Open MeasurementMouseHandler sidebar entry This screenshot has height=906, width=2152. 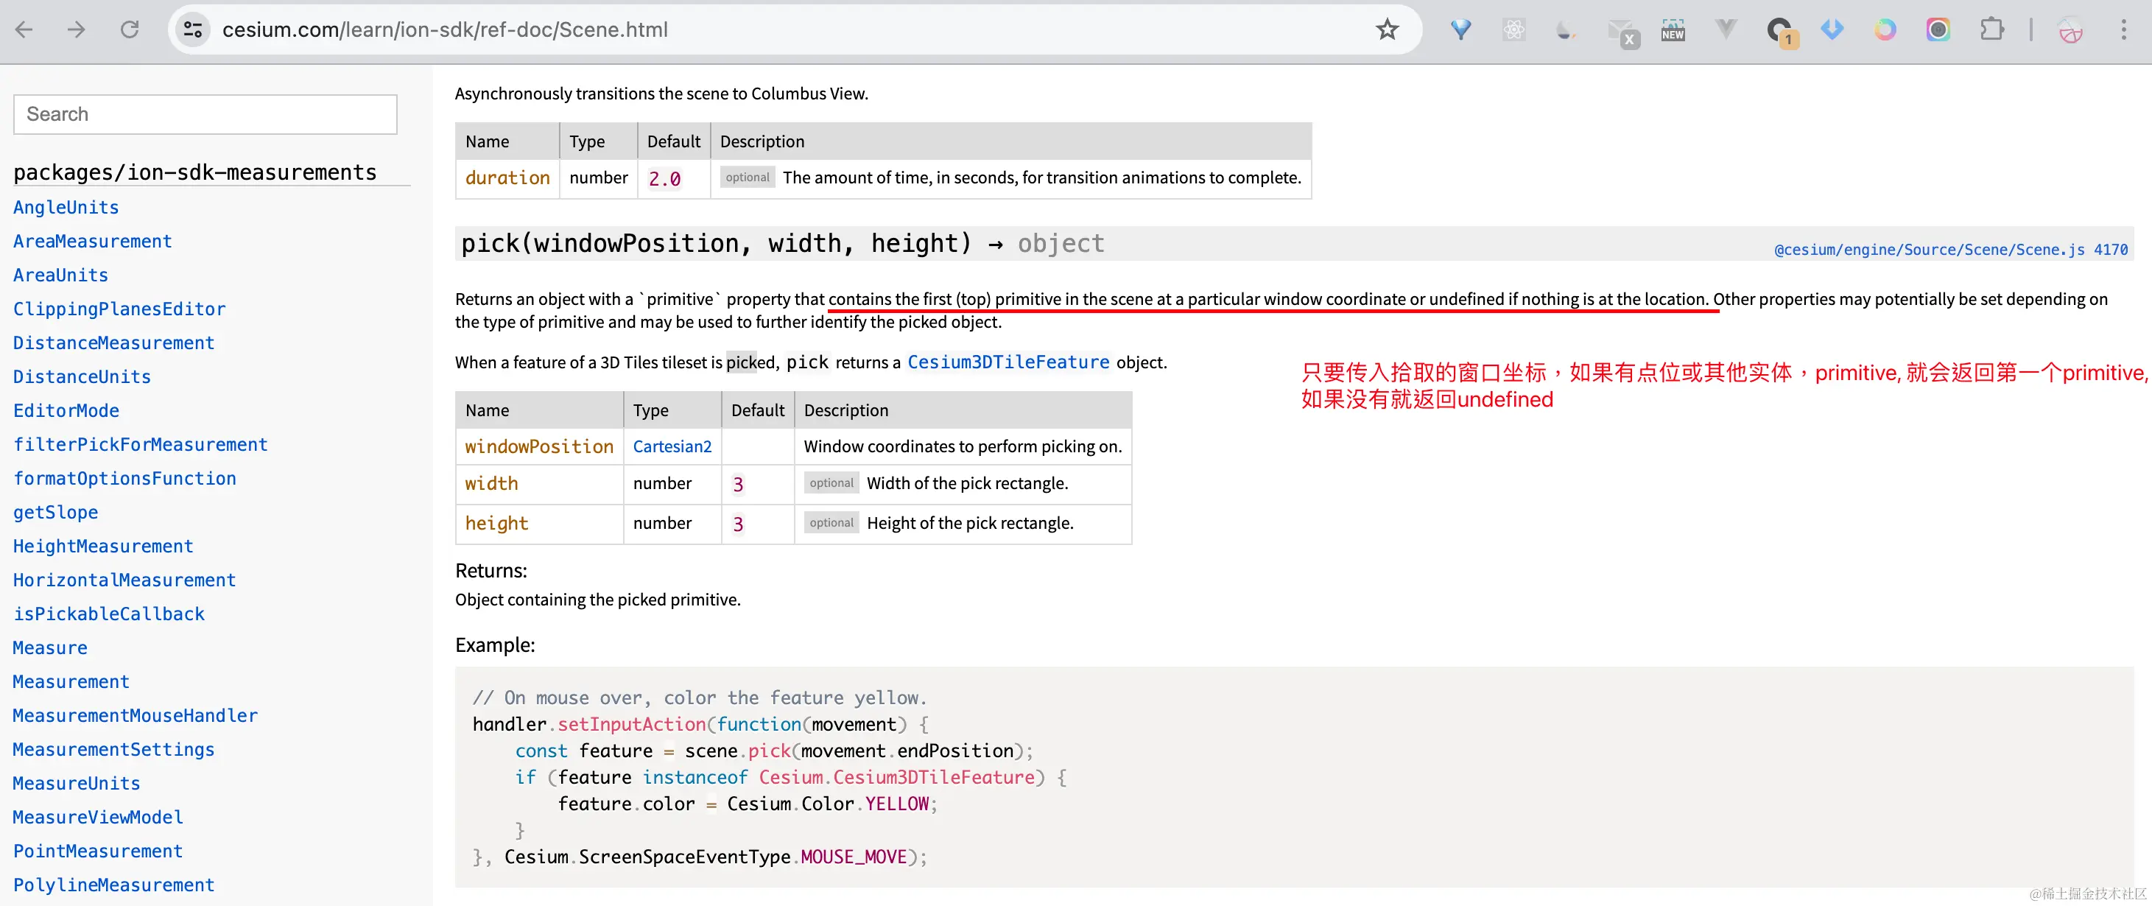(x=135, y=715)
